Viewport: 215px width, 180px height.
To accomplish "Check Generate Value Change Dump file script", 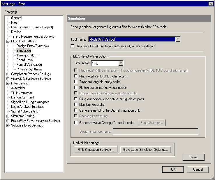I will tap(76, 123).
